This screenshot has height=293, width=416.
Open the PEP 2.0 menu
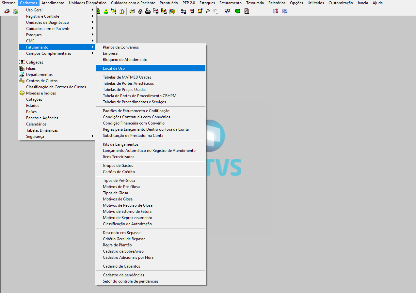[x=189, y=3]
